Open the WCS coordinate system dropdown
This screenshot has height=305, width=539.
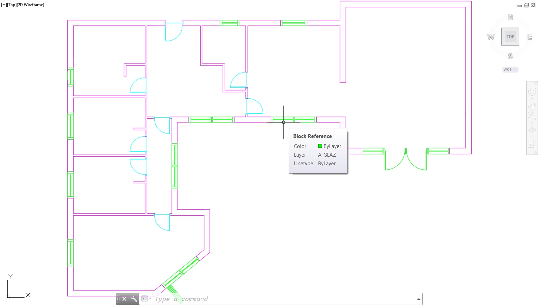point(510,69)
